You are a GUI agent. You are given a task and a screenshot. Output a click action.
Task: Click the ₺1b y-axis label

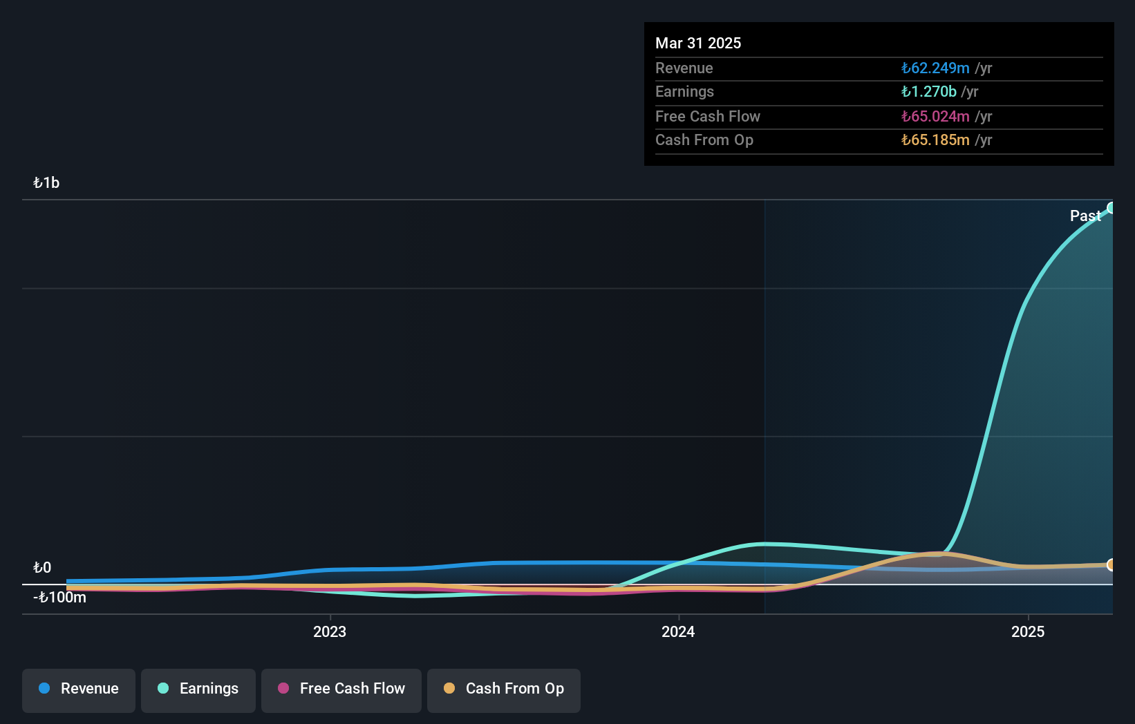pyautogui.click(x=46, y=182)
